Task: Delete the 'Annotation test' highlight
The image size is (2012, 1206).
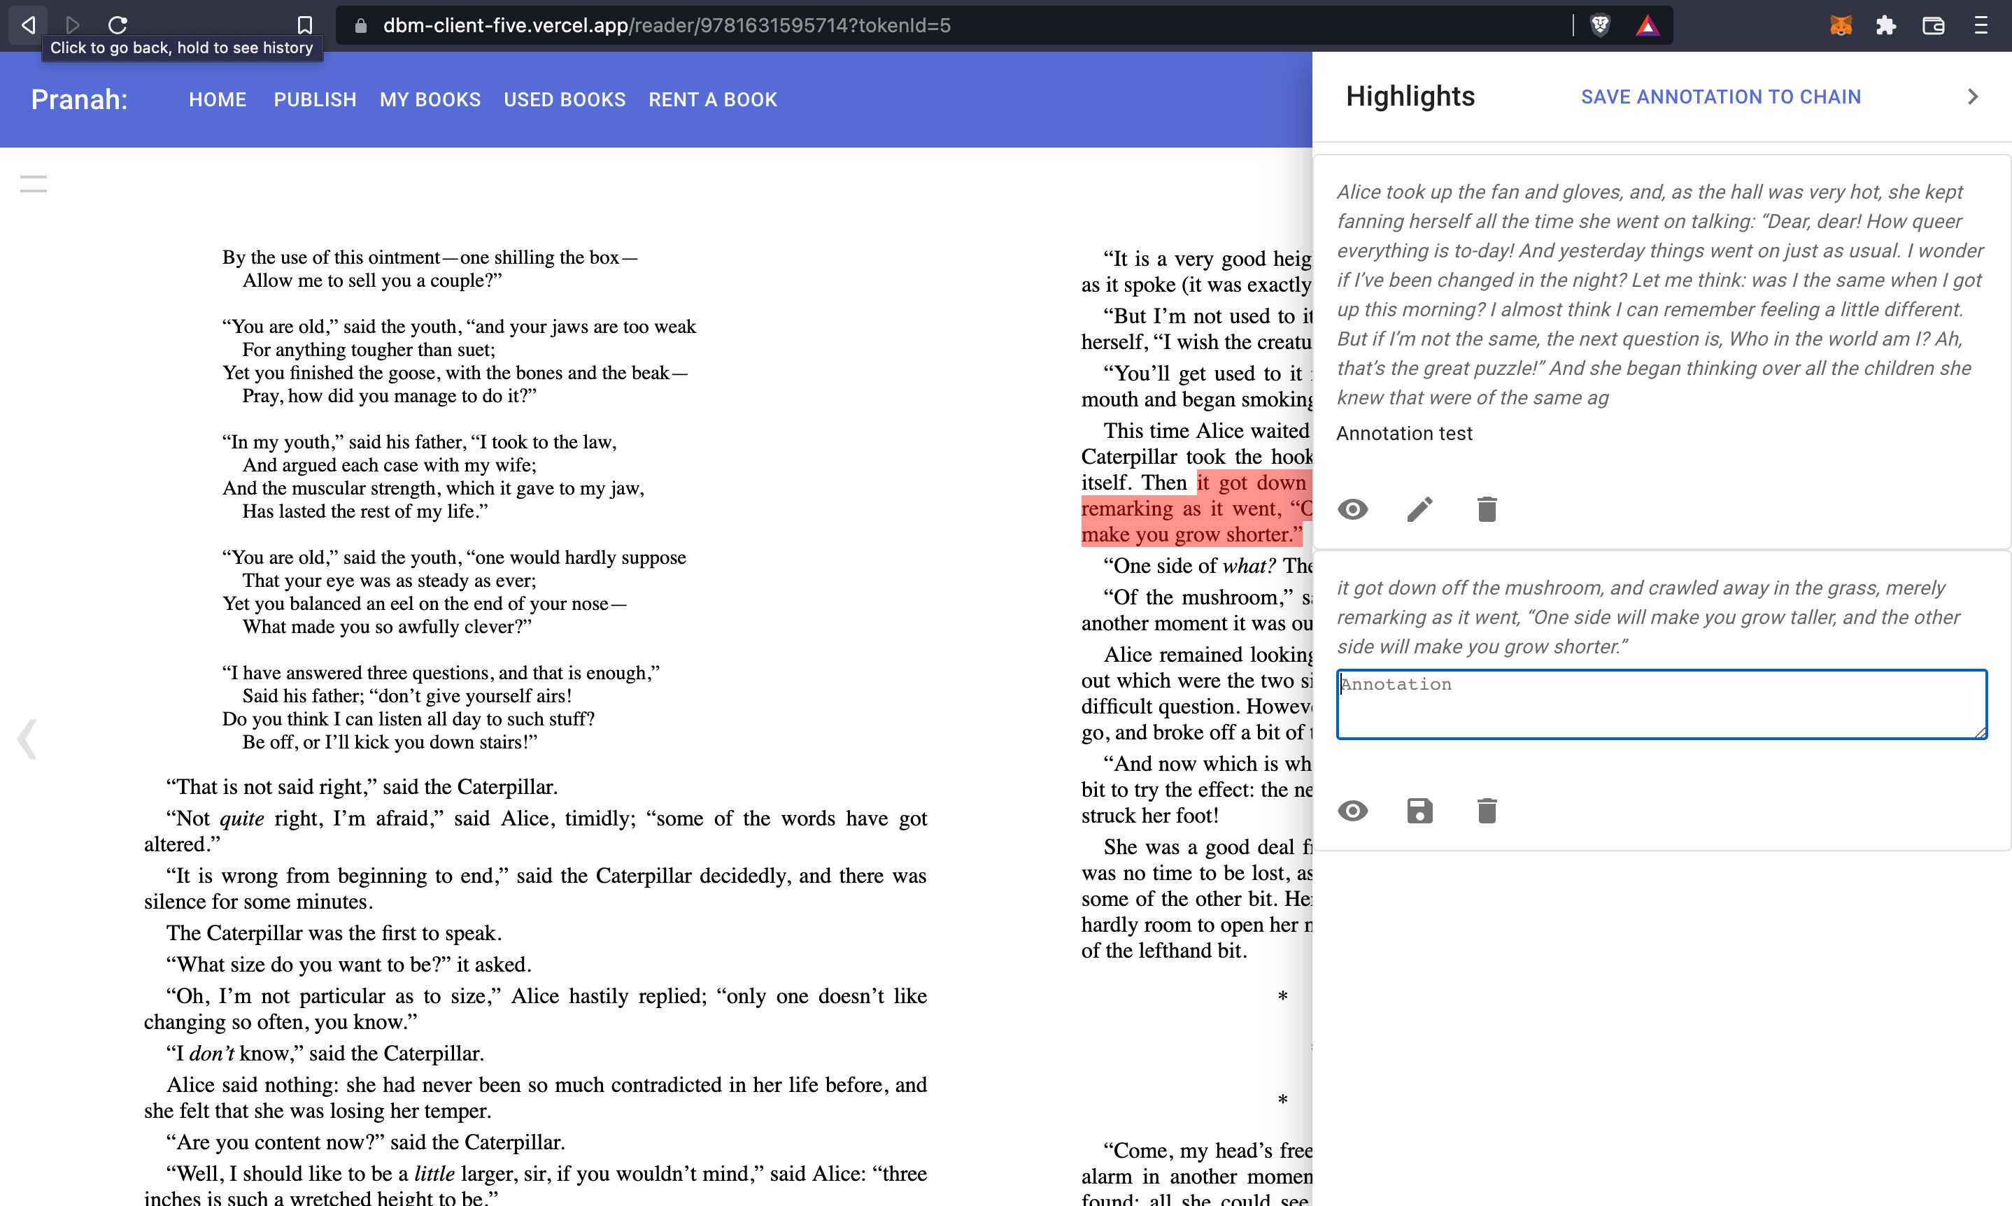Action: coord(1487,509)
